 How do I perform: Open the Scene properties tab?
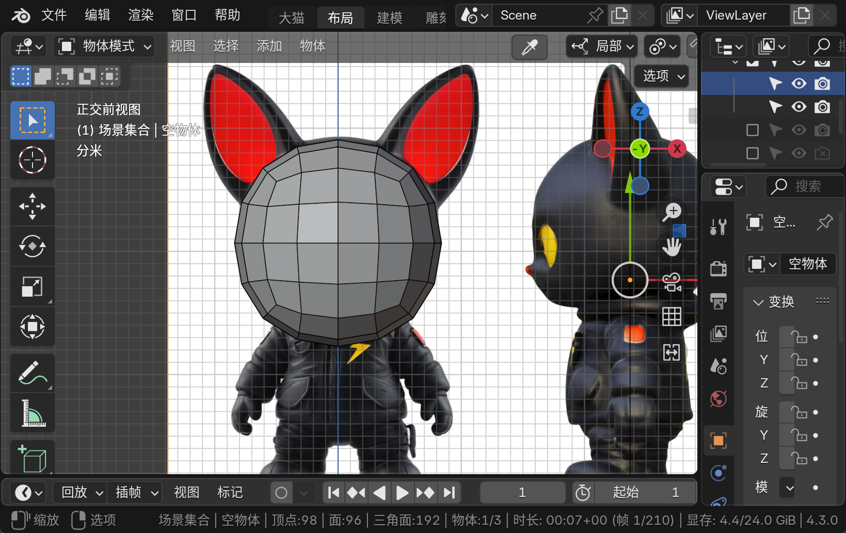pyautogui.click(x=719, y=366)
